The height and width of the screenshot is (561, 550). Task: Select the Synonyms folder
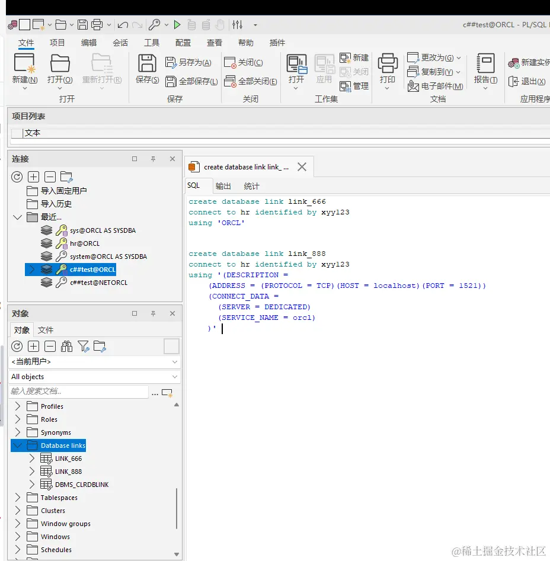point(56,432)
